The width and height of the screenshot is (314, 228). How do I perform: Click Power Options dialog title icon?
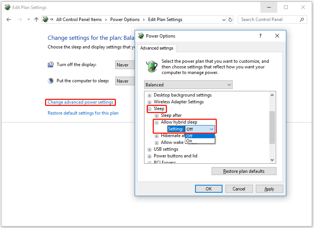[141, 36]
